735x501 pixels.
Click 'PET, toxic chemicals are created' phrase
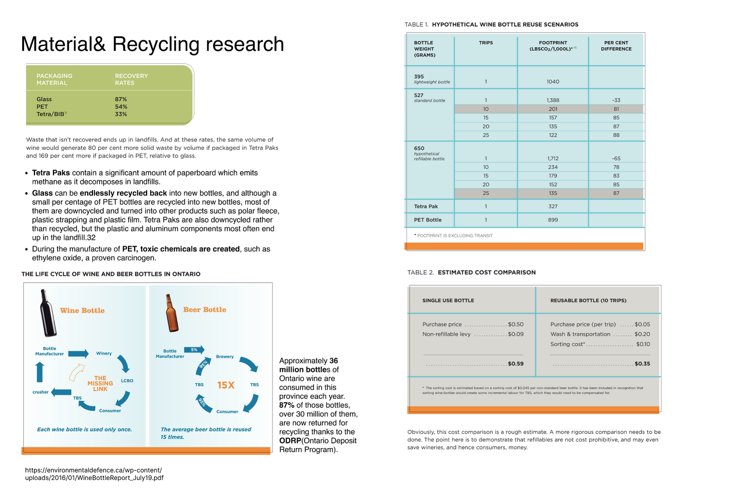[x=181, y=249]
